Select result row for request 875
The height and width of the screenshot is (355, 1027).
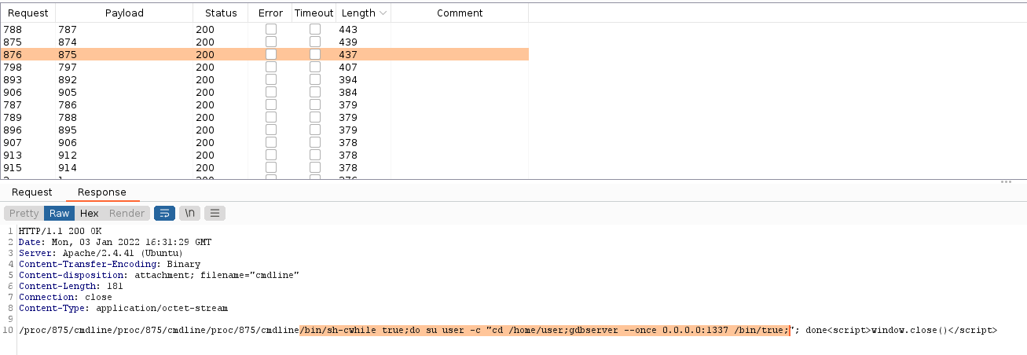coord(157,42)
